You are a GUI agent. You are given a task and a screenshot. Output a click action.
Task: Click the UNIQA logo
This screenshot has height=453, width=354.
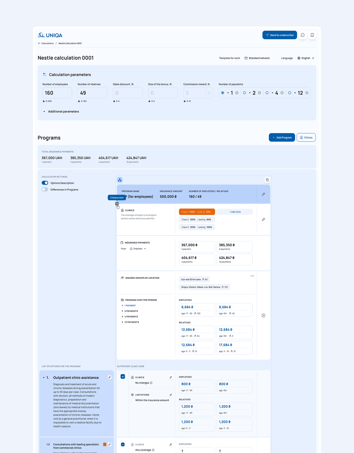click(50, 35)
